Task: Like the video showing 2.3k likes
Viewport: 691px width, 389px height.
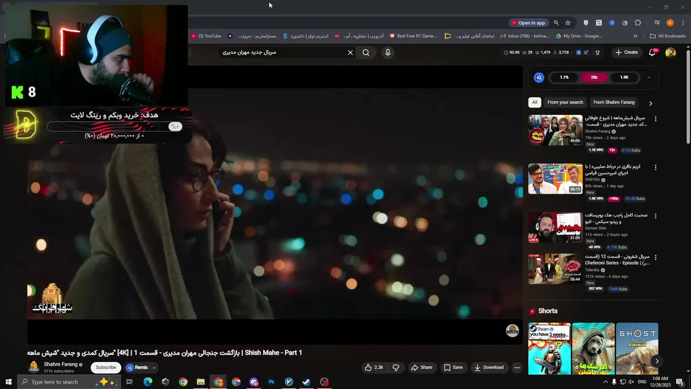Action: 374,367
